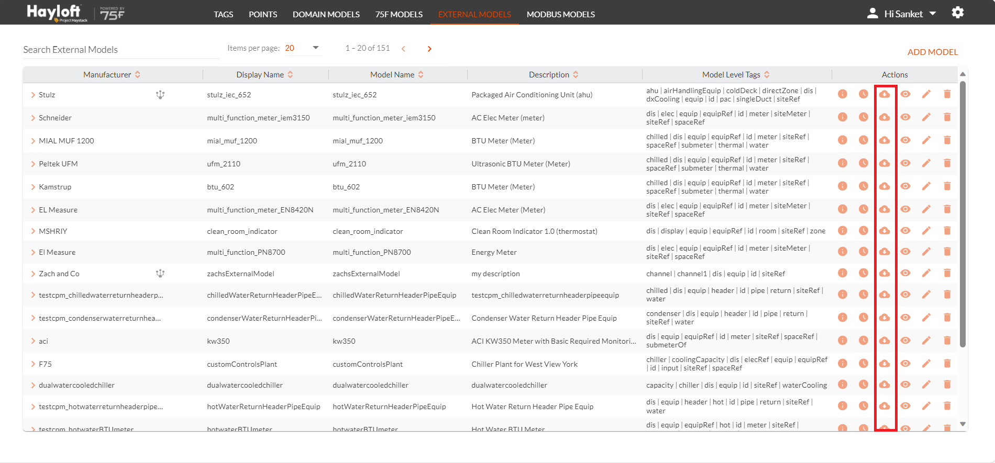Delete the Schneider model
995x463 pixels.
click(x=947, y=117)
